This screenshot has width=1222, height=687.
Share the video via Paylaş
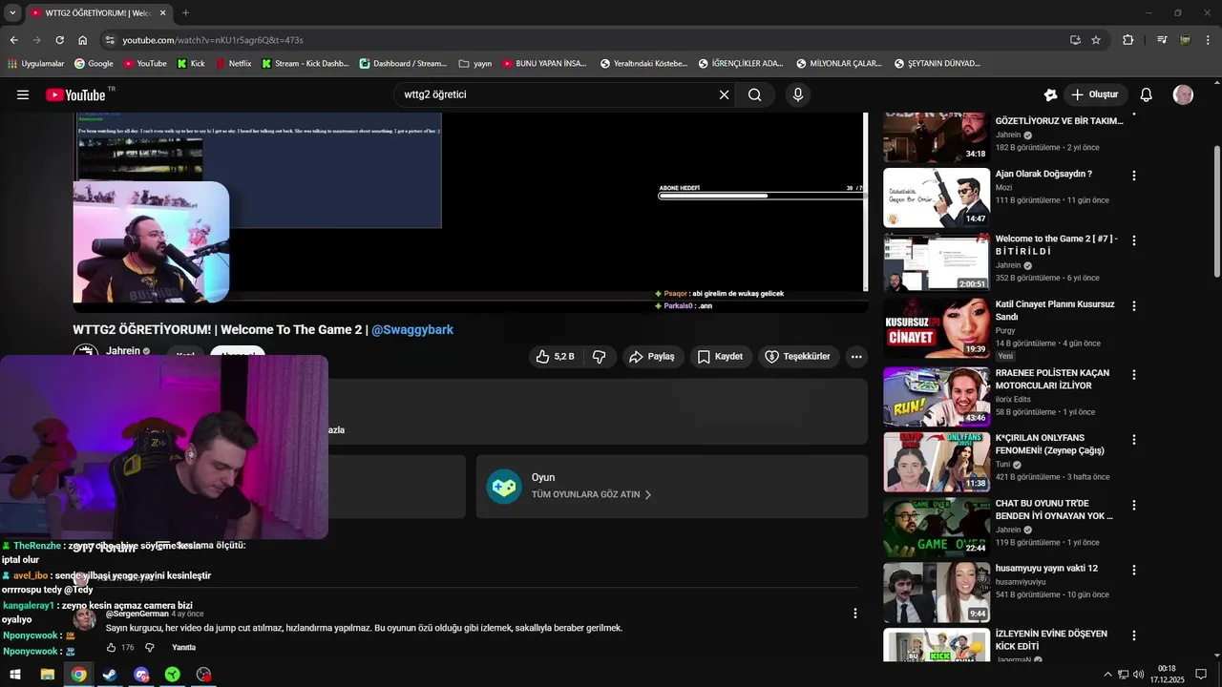pyautogui.click(x=652, y=356)
